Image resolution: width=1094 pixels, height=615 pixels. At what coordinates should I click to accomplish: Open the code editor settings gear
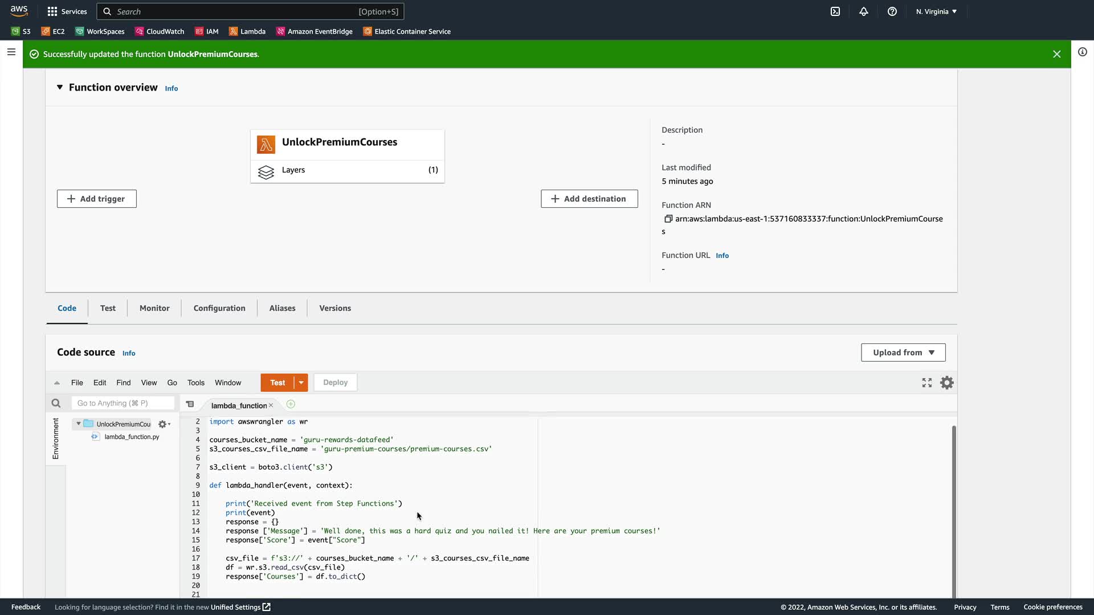pos(946,383)
